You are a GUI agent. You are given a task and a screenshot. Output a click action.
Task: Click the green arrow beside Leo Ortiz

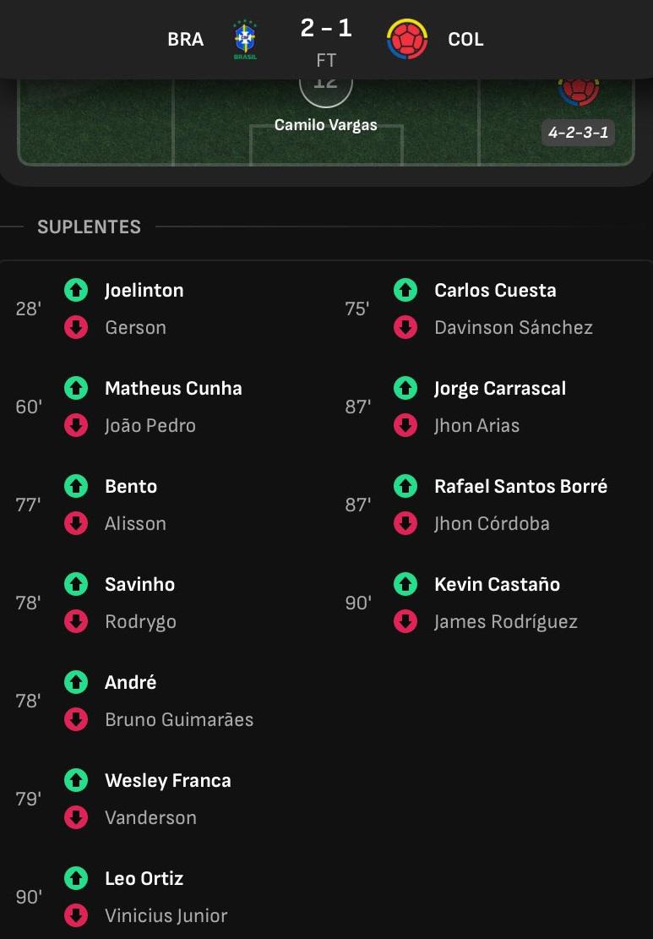coord(75,878)
